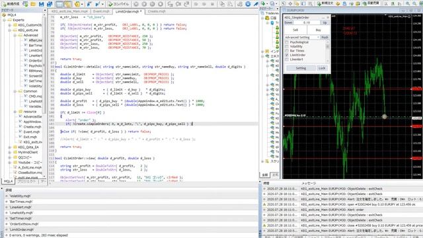Click the line chart type icon in MT4
Image resolution: width=423 pixels, height=238 pixels.
(399, 4)
